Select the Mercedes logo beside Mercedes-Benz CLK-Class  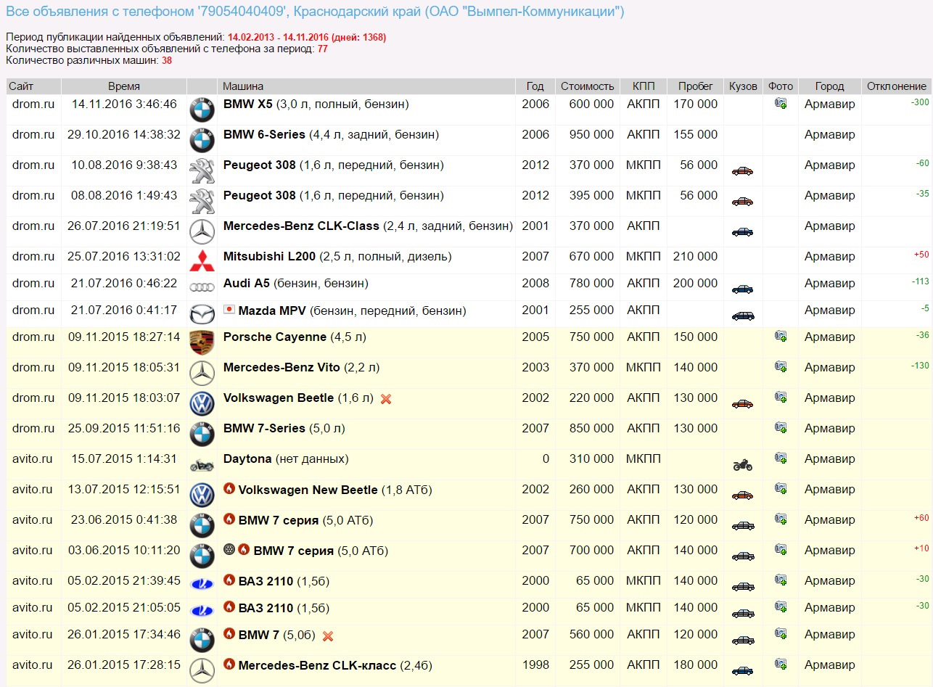202,232
